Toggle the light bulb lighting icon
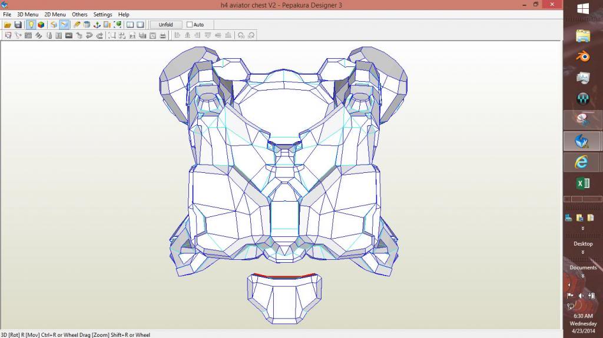The width and height of the screenshot is (603, 338). tap(31, 25)
